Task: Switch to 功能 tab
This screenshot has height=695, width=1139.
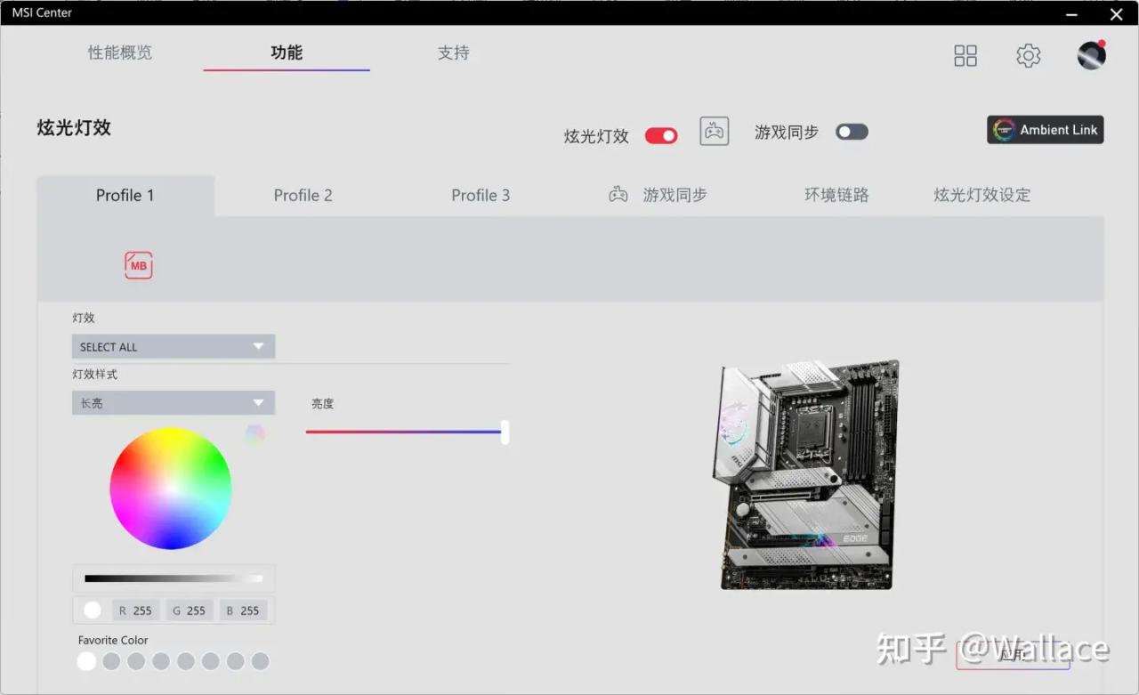Action: click(287, 53)
